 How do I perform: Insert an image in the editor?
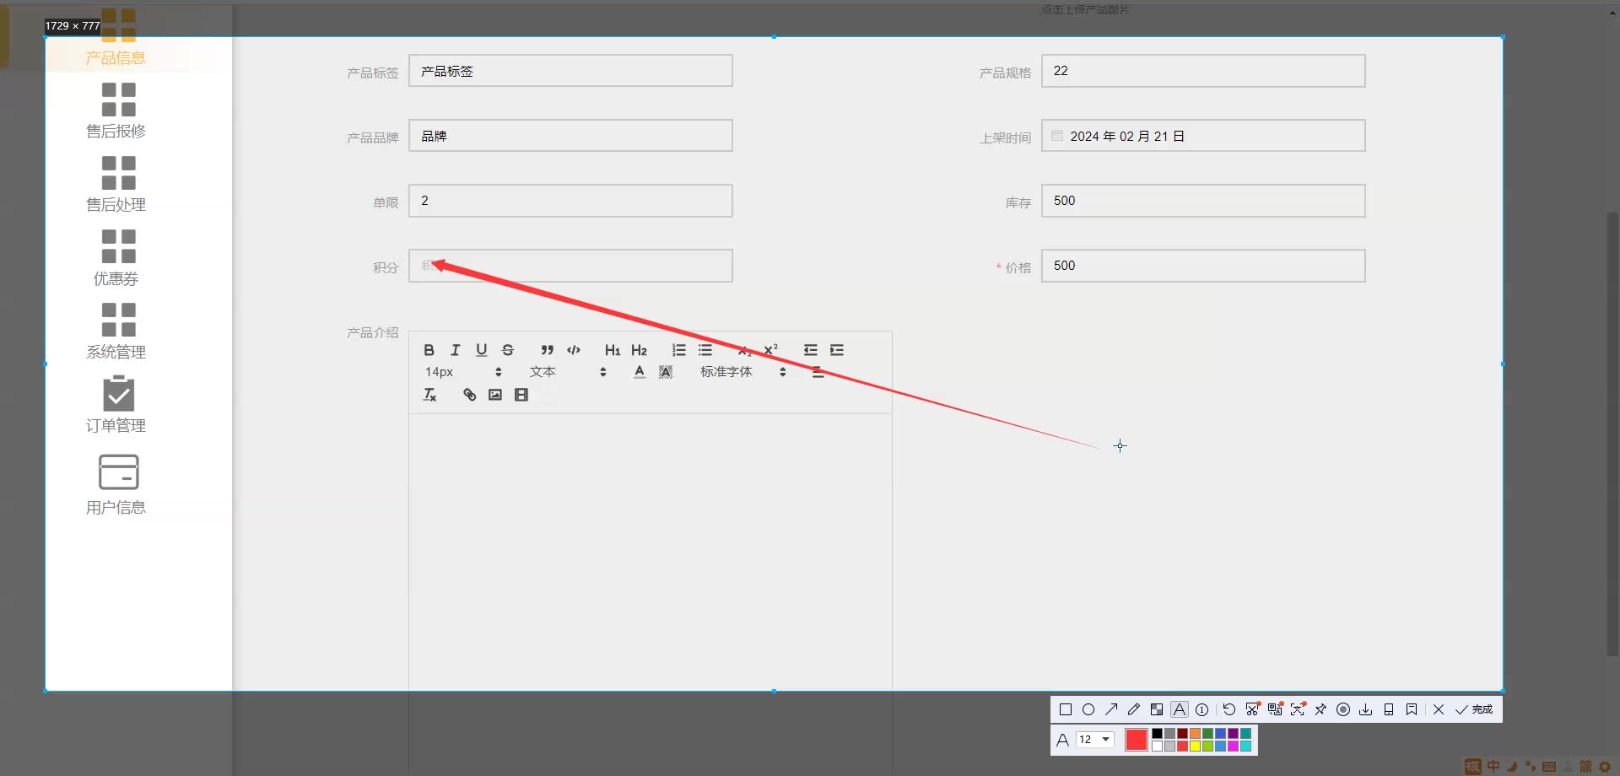pyautogui.click(x=495, y=395)
